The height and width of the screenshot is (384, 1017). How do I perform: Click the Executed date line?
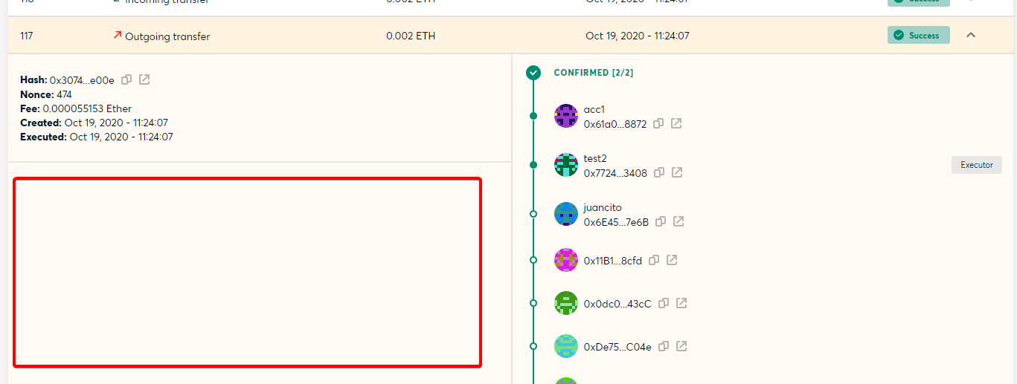click(x=97, y=137)
